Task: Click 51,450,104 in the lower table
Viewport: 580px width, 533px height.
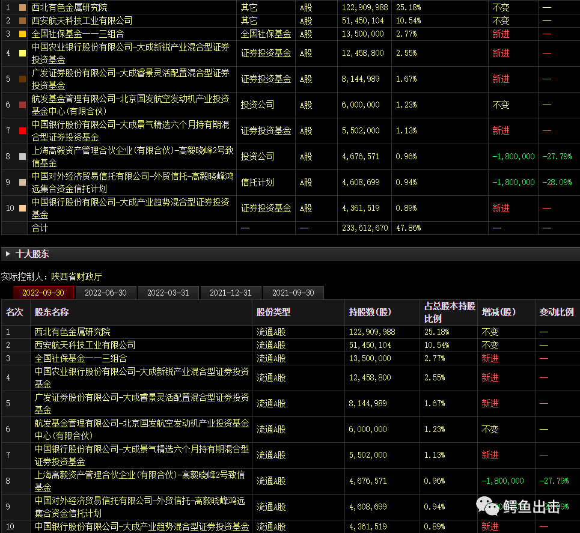Action: point(370,345)
